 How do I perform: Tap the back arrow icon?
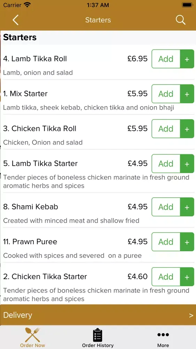coord(15,20)
